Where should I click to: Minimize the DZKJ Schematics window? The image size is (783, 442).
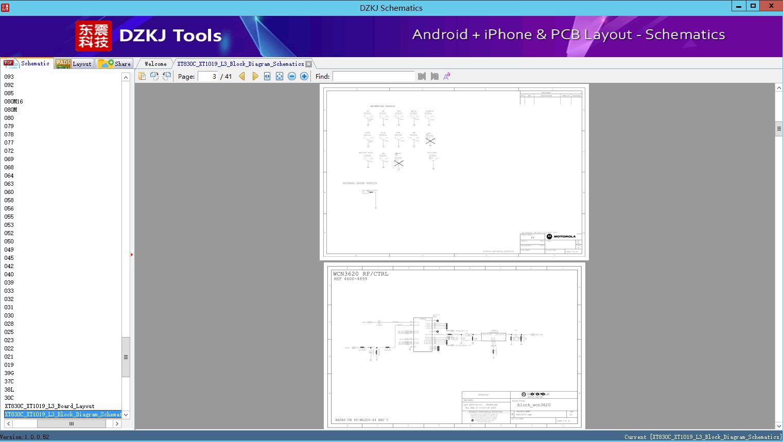point(739,6)
